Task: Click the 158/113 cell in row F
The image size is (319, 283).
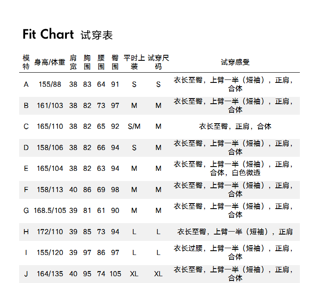Action: coord(50,190)
